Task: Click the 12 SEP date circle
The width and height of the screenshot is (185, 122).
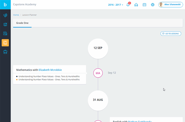Action: pyautogui.click(x=98, y=49)
